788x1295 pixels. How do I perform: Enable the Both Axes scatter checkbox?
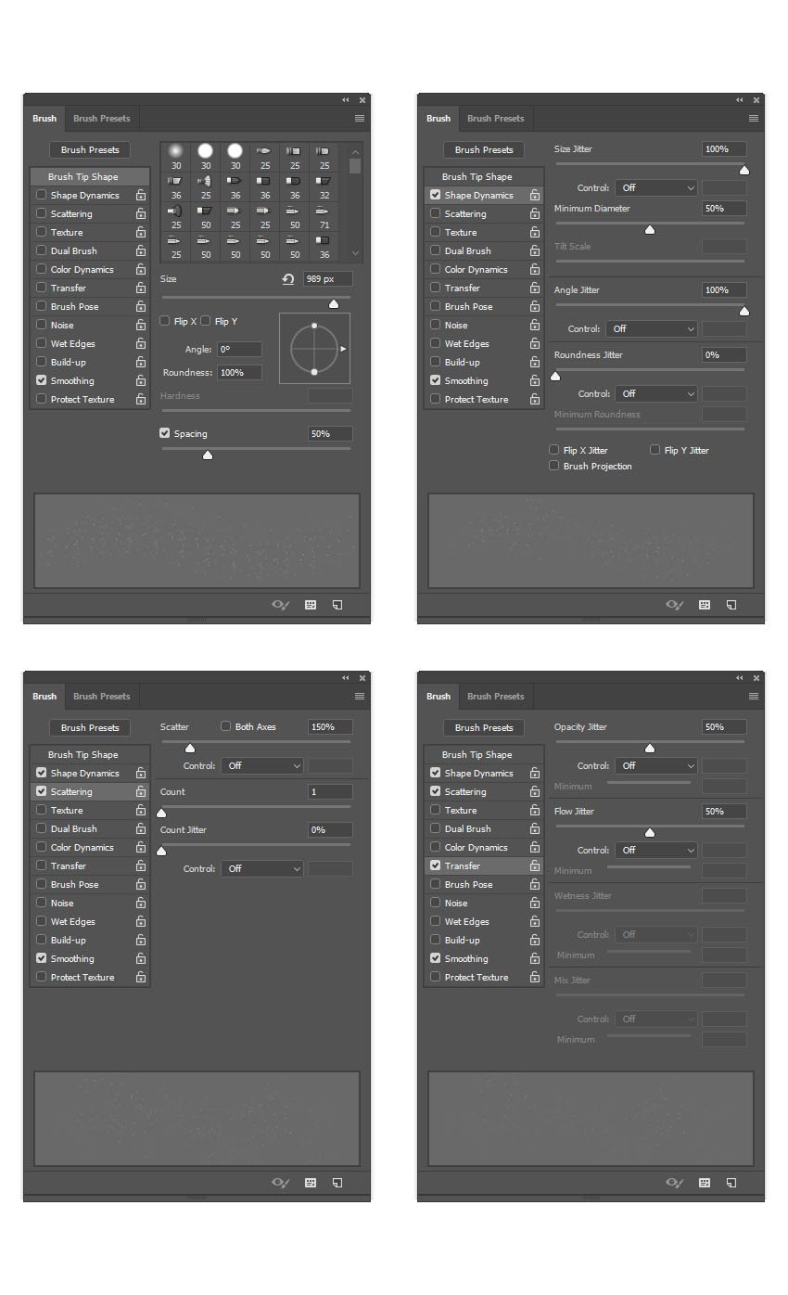[226, 726]
